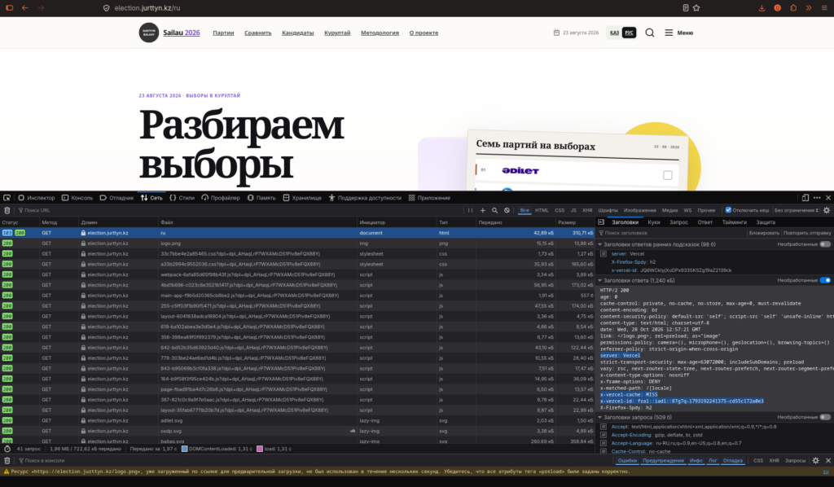Toggle the Отладка console filter

tap(732, 460)
